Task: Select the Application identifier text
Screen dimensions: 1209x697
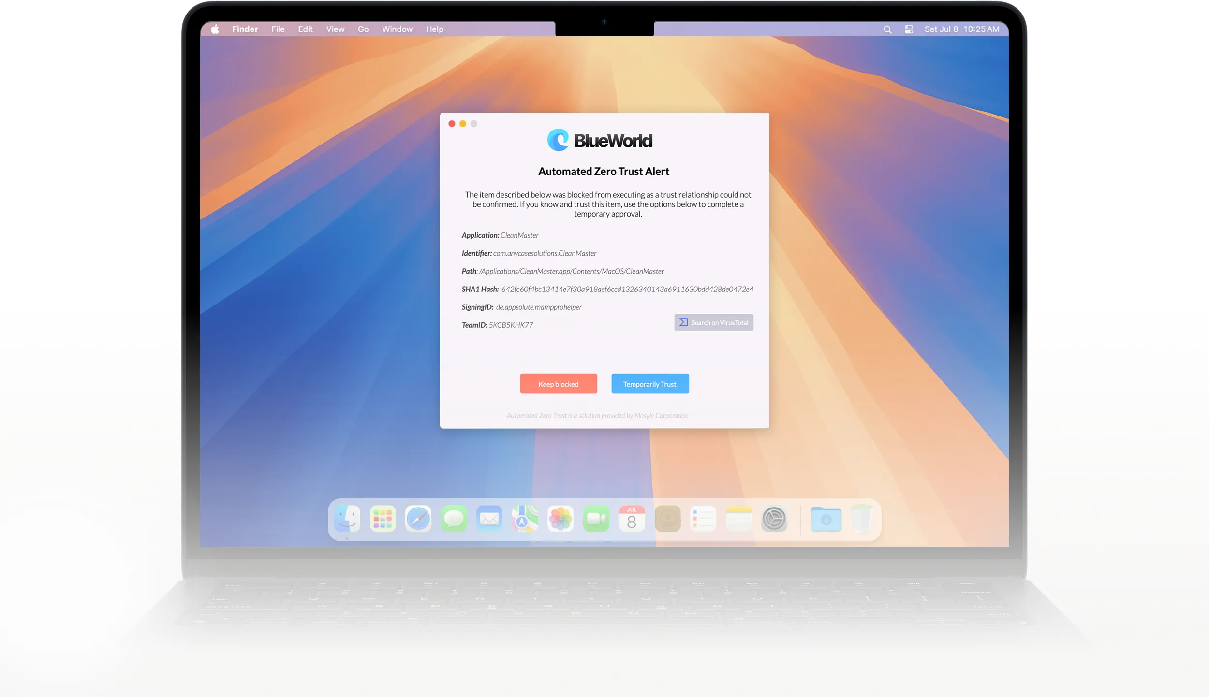Action: point(545,253)
